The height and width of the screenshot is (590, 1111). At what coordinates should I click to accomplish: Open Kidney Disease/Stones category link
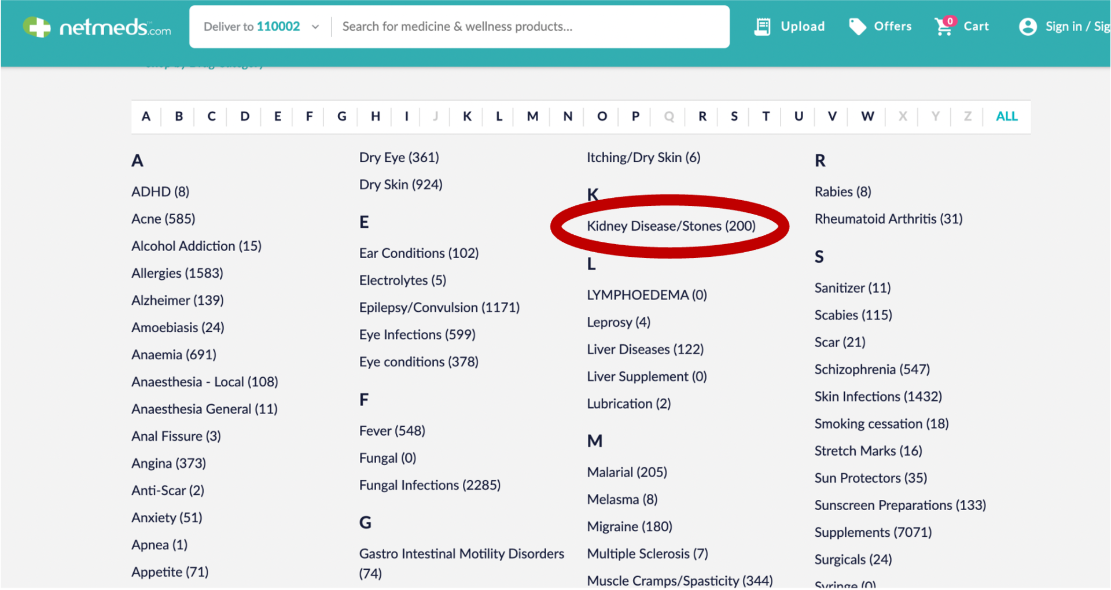671,226
